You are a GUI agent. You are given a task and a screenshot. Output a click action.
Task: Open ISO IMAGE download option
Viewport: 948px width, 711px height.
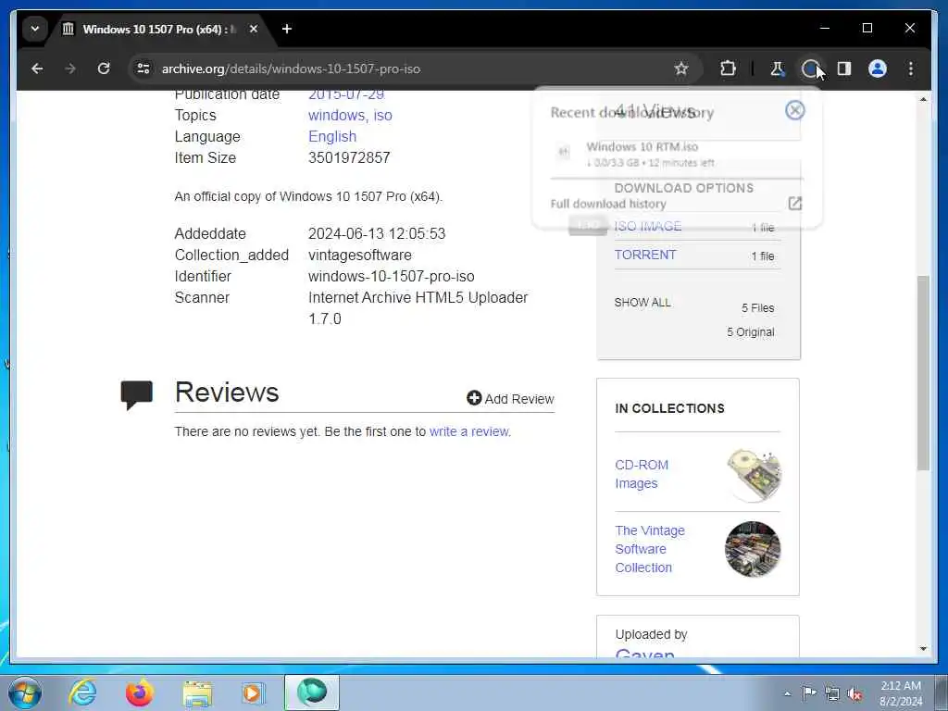648,226
